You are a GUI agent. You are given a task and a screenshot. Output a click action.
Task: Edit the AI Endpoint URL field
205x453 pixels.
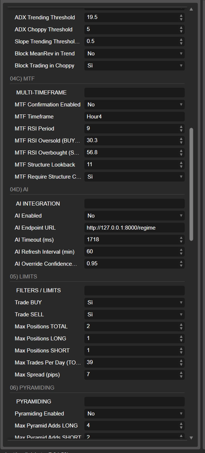point(134,228)
